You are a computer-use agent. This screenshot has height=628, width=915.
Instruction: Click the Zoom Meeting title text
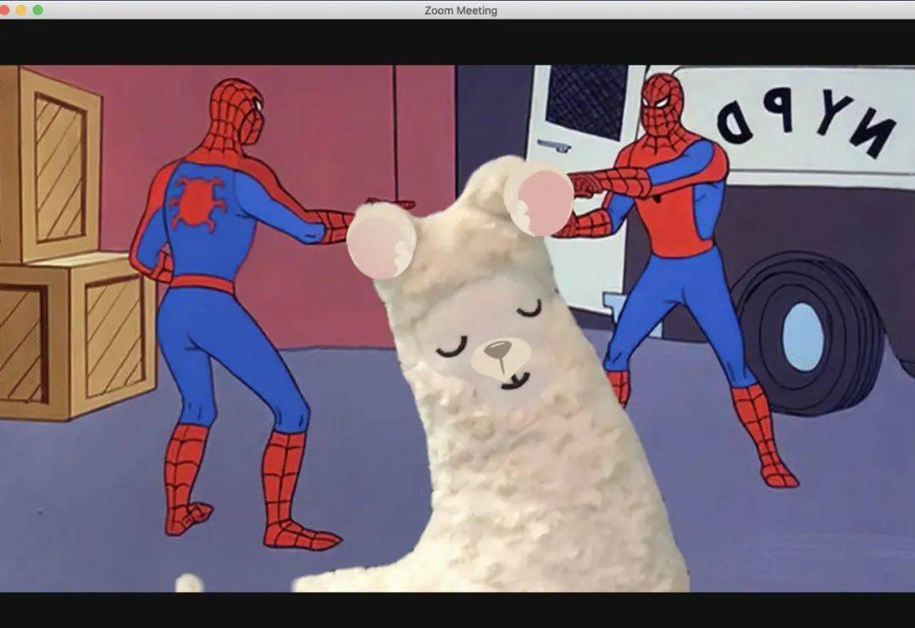point(460,10)
